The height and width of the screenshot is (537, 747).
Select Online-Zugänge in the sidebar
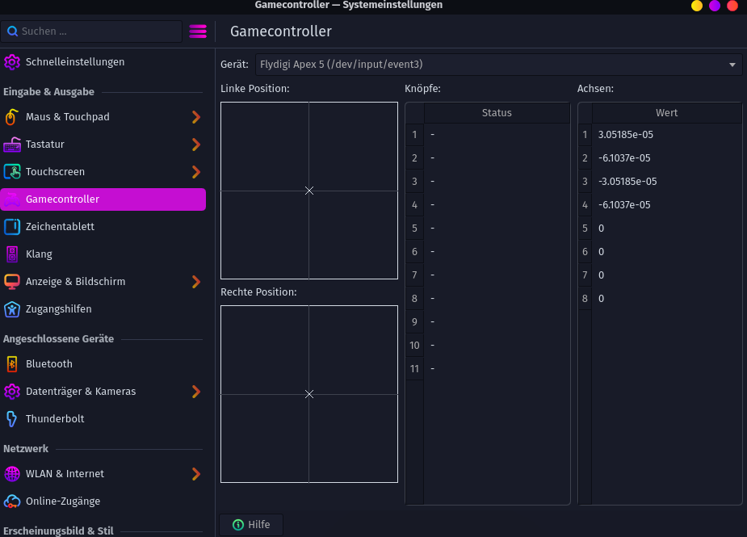click(x=63, y=501)
